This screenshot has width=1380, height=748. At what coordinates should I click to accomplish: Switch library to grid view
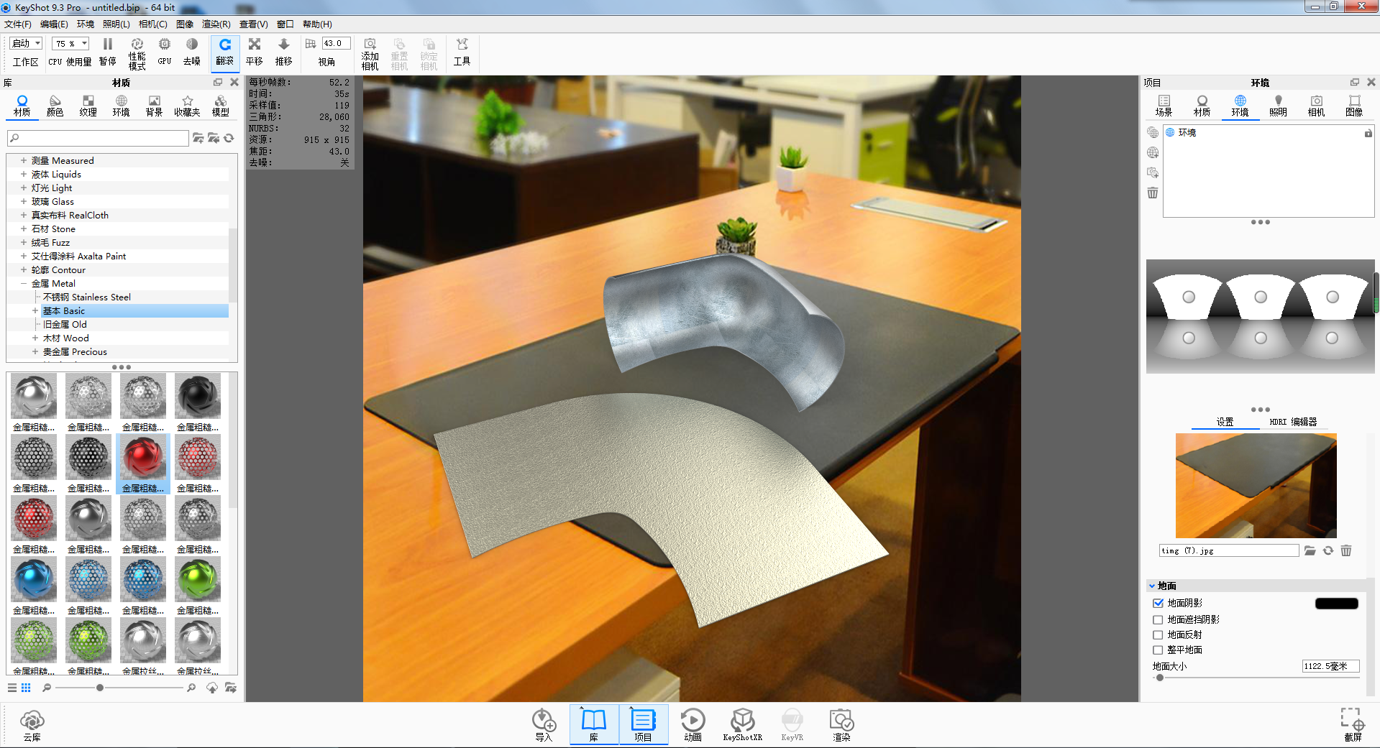[26, 688]
